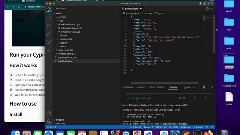
Task: Open the Explorer view in the activity bar
Action: coord(49,10)
